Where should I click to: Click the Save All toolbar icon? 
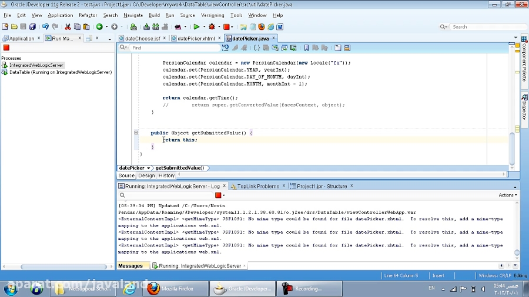(x=32, y=26)
